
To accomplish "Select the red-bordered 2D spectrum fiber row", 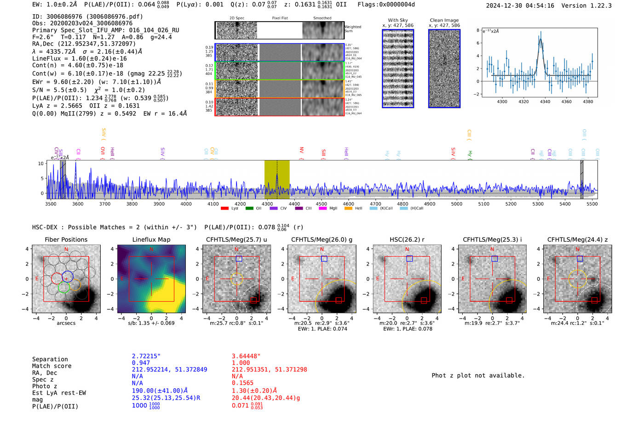I will click(279, 107).
